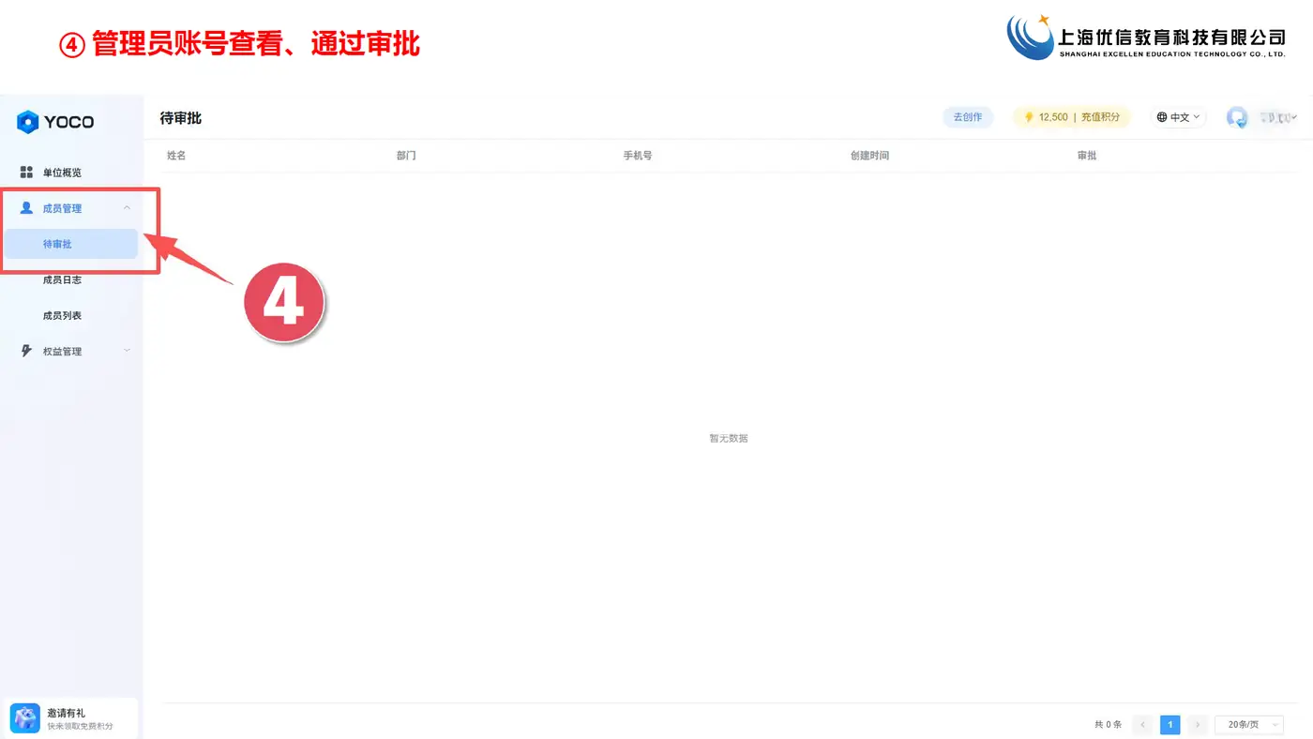This screenshot has width=1313, height=739.
Task: Go to next page arrow
Action: 1198,724
